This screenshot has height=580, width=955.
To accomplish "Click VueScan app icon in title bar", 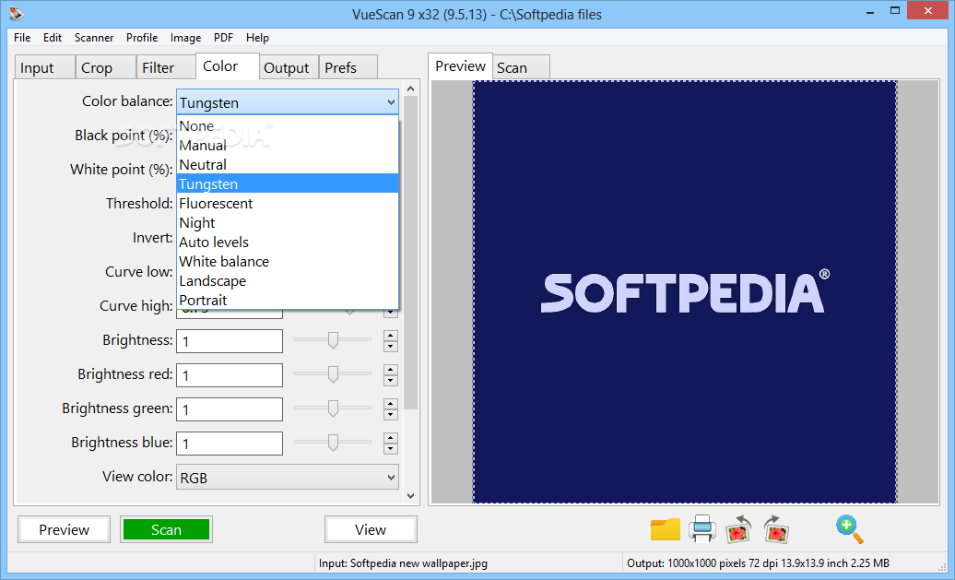I will (17, 14).
